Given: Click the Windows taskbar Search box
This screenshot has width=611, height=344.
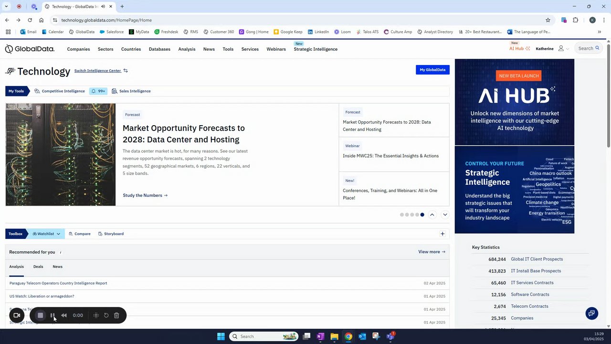Looking at the screenshot, I should click(x=263, y=336).
